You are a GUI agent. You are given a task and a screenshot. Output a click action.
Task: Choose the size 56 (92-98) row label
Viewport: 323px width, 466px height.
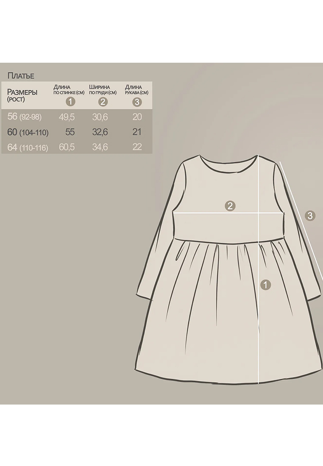click(25, 117)
